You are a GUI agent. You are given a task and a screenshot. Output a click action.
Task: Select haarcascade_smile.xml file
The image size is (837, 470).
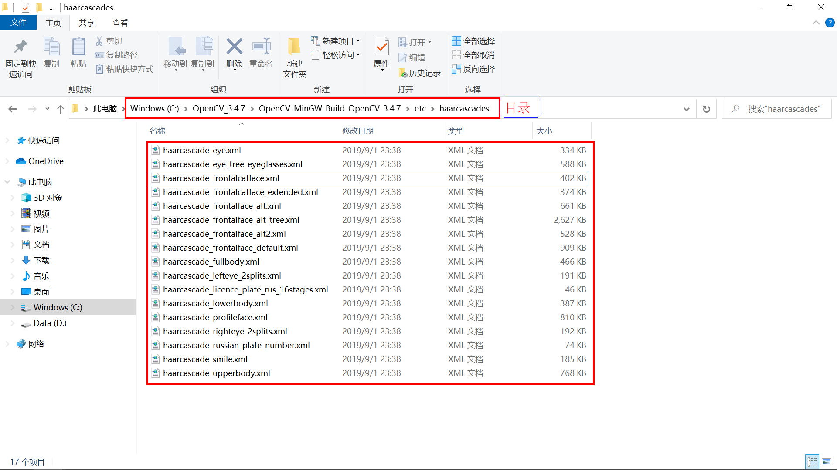tap(205, 359)
